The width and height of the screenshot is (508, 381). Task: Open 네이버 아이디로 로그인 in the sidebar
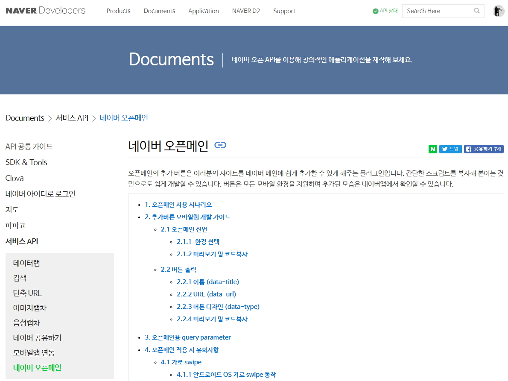point(41,194)
